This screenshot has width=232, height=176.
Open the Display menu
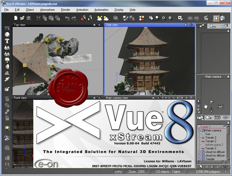click(x=119, y=10)
